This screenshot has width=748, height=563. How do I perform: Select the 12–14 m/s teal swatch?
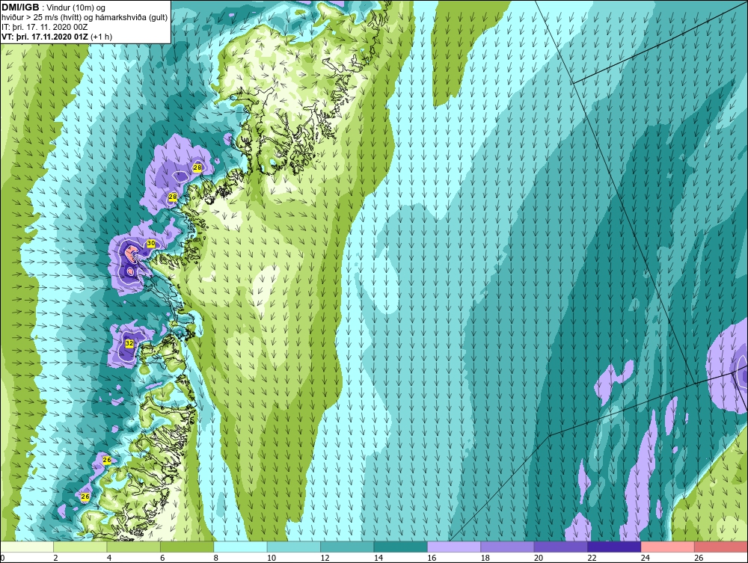(x=347, y=547)
